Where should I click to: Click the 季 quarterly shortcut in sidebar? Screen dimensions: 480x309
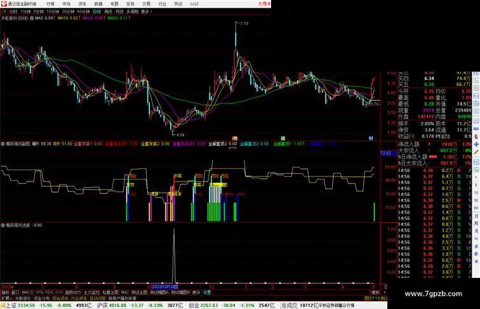coord(476,254)
